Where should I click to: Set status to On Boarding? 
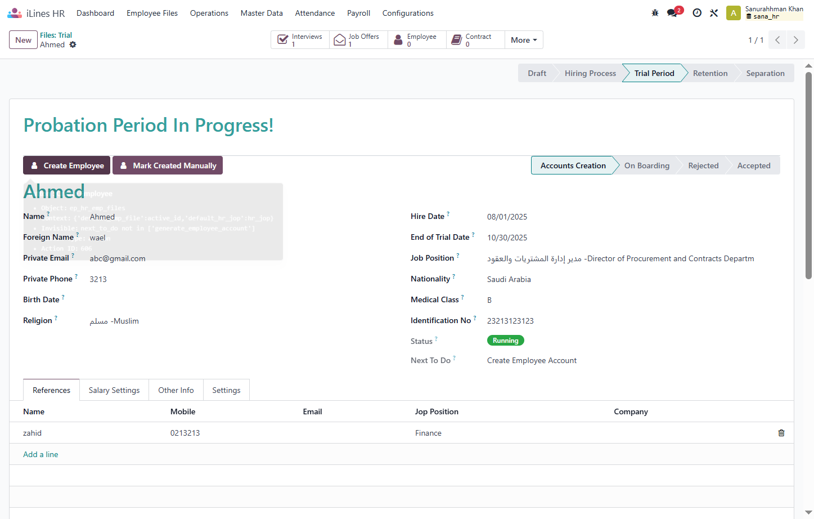click(x=647, y=165)
